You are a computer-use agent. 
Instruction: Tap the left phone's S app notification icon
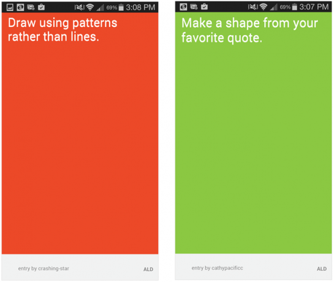[20, 7]
